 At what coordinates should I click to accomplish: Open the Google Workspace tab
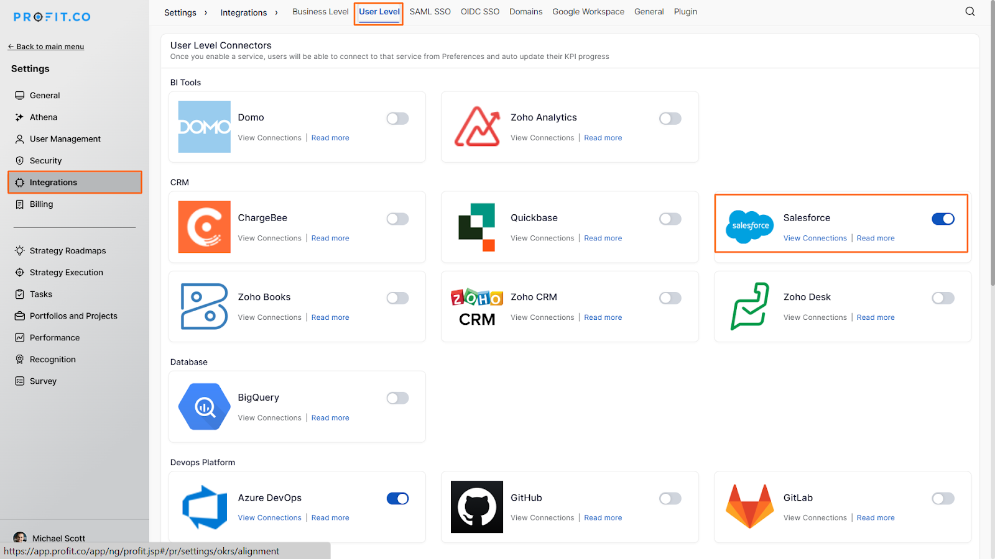tap(588, 12)
